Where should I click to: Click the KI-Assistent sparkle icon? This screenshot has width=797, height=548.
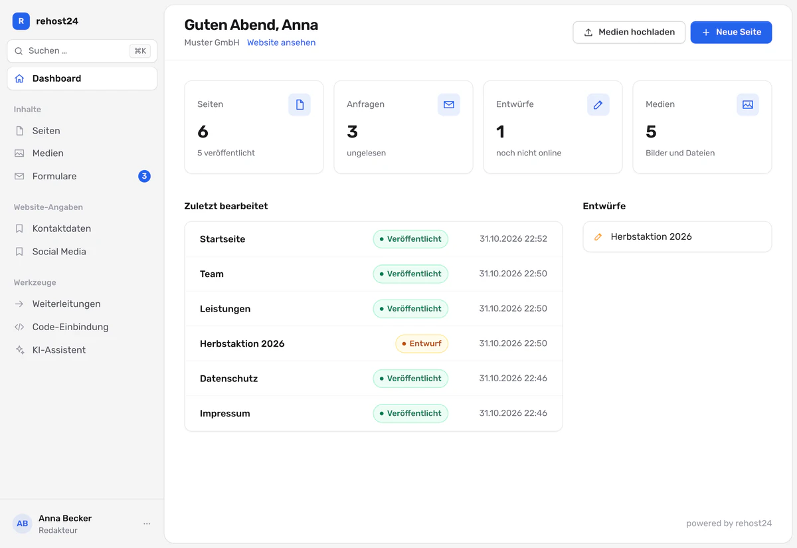point(19,350)
